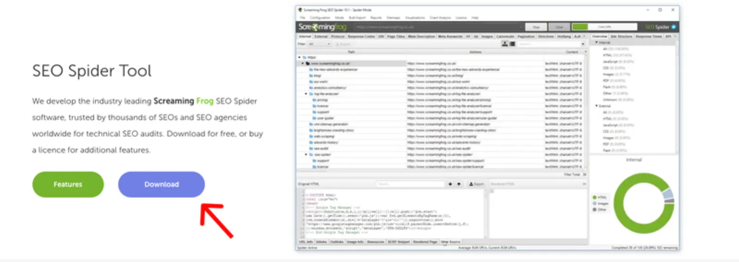This screenshot has height=262, width=739.
Task: Click the blue icon next to SEO Spider label
Action: tap(673, 27)
